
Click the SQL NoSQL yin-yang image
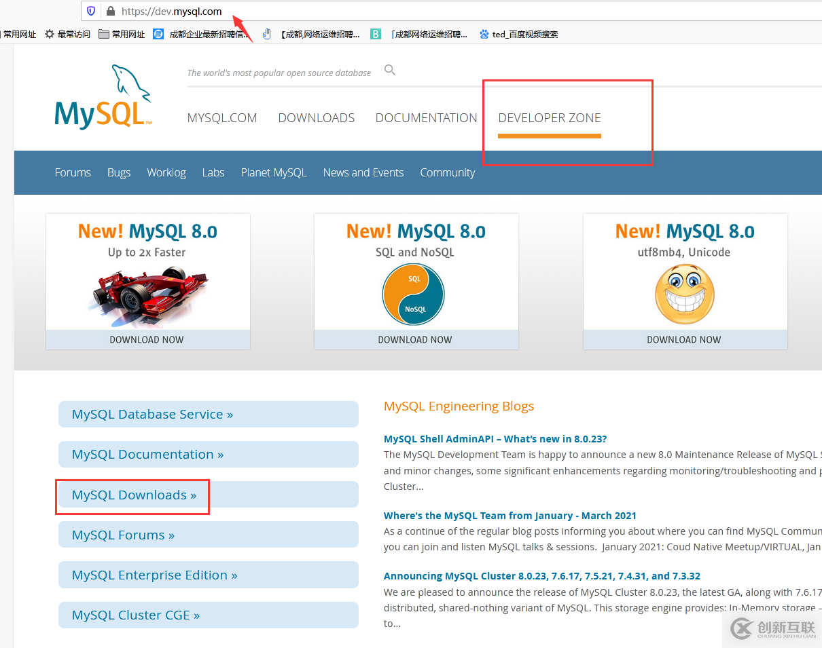[414, 294]
